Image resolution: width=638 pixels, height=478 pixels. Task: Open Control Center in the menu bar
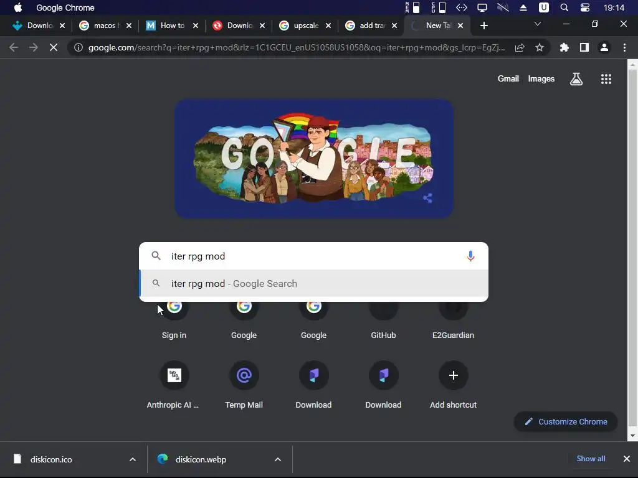584,7
